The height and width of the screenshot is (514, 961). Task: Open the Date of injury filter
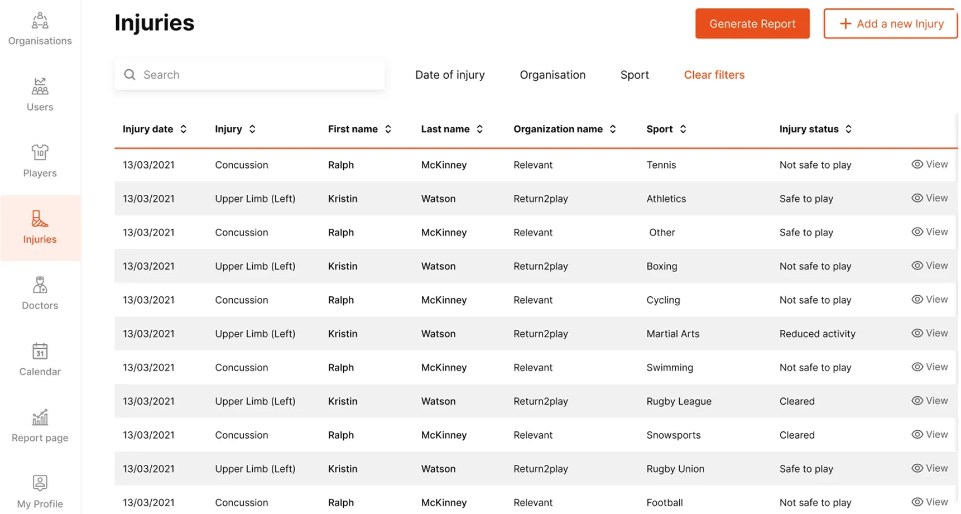click(x=450, y=75)
